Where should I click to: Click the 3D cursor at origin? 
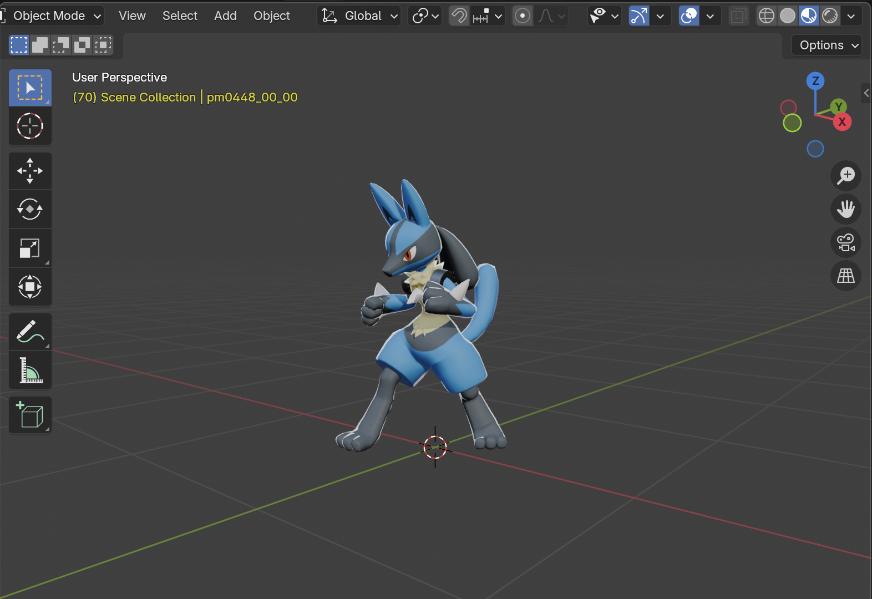tap(435, 447)
